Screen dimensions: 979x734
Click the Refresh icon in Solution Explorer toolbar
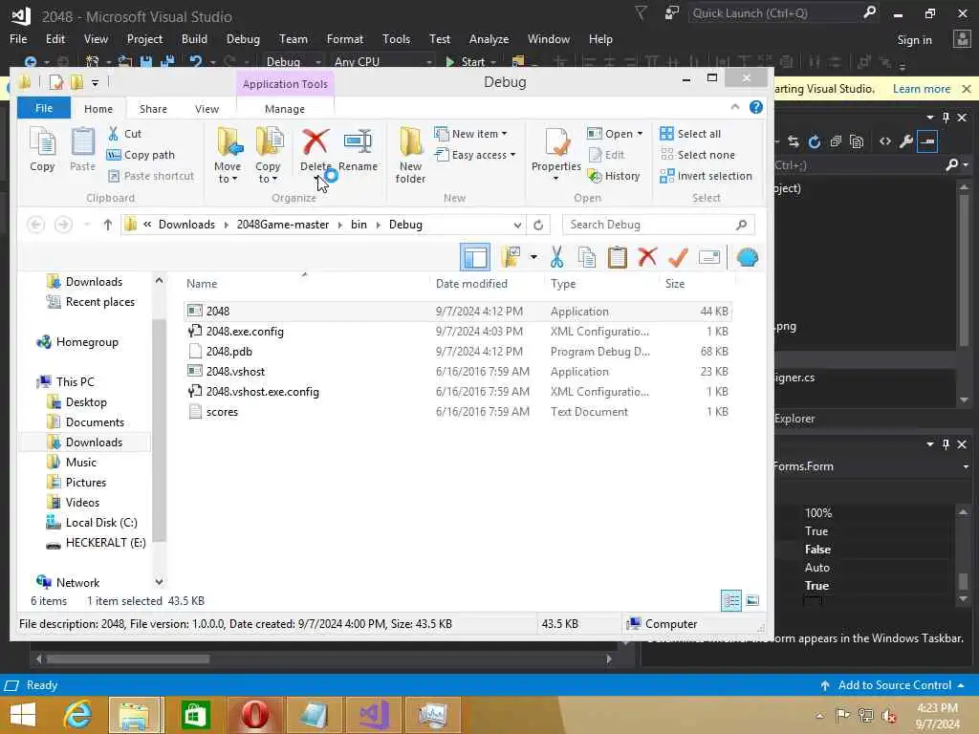click(x=815, y=141)
